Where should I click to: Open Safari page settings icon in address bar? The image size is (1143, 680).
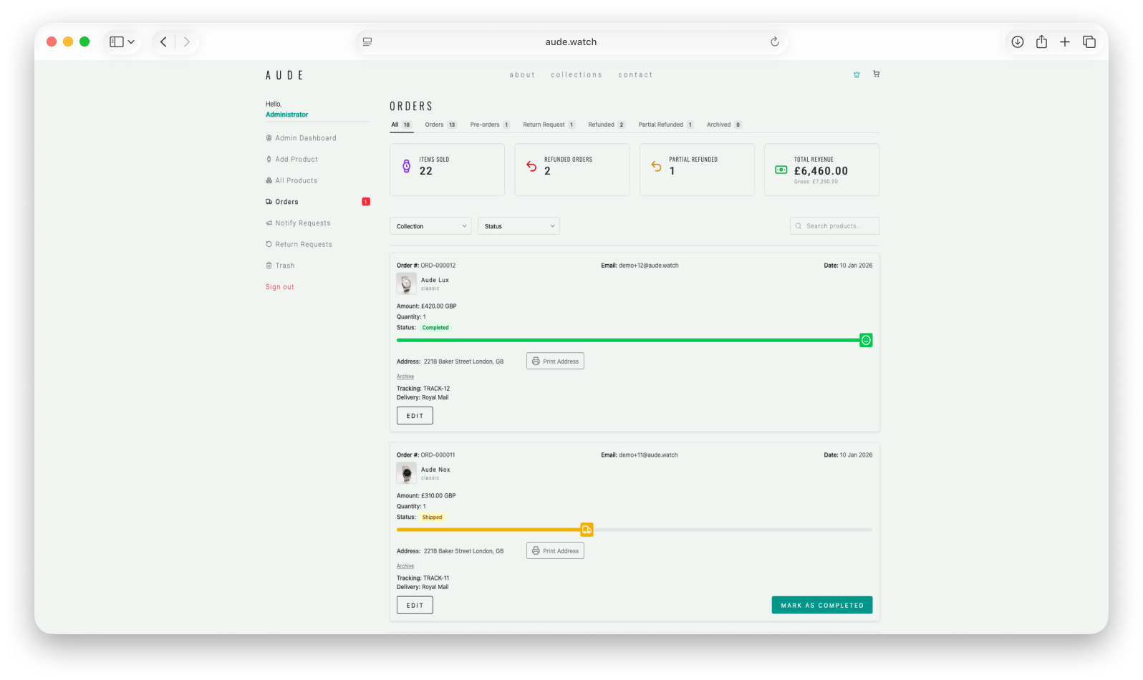(367, 42)
